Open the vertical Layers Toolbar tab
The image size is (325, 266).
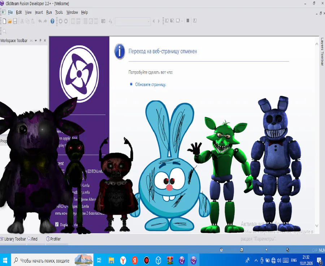[322, 52]
